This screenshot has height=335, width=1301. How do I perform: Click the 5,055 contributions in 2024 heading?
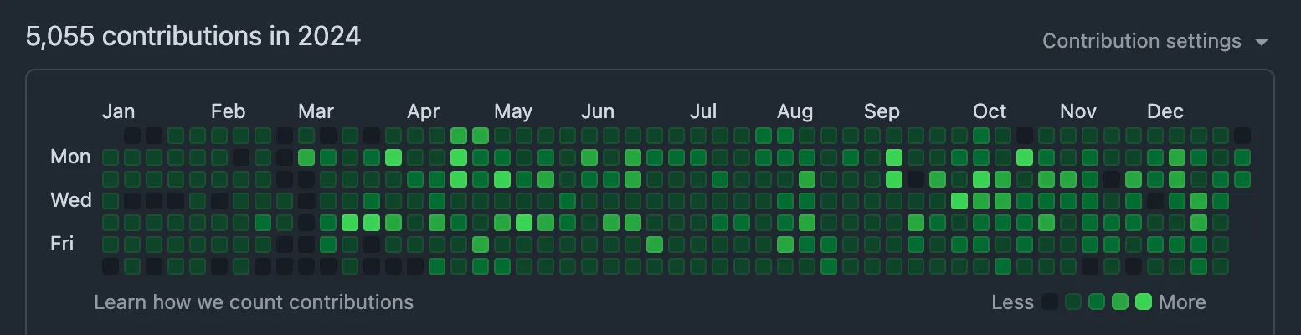(193, 37)
